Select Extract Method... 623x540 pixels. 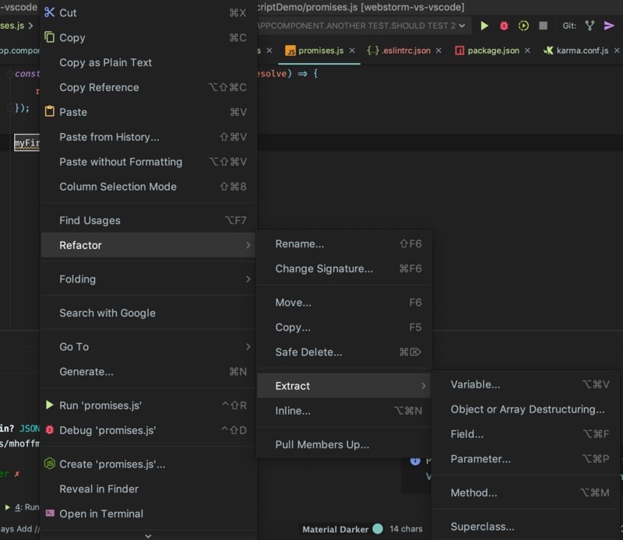click(526, 493)
